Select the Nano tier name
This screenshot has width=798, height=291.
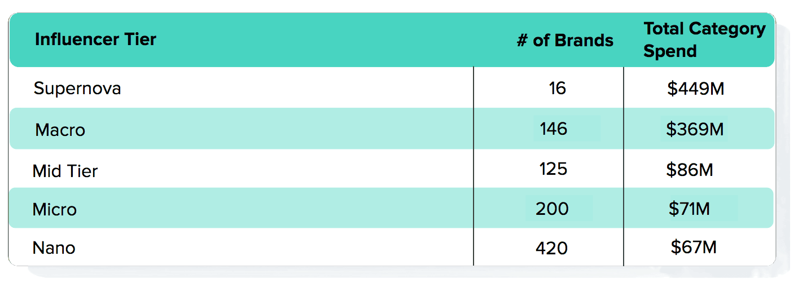[54, 248]
